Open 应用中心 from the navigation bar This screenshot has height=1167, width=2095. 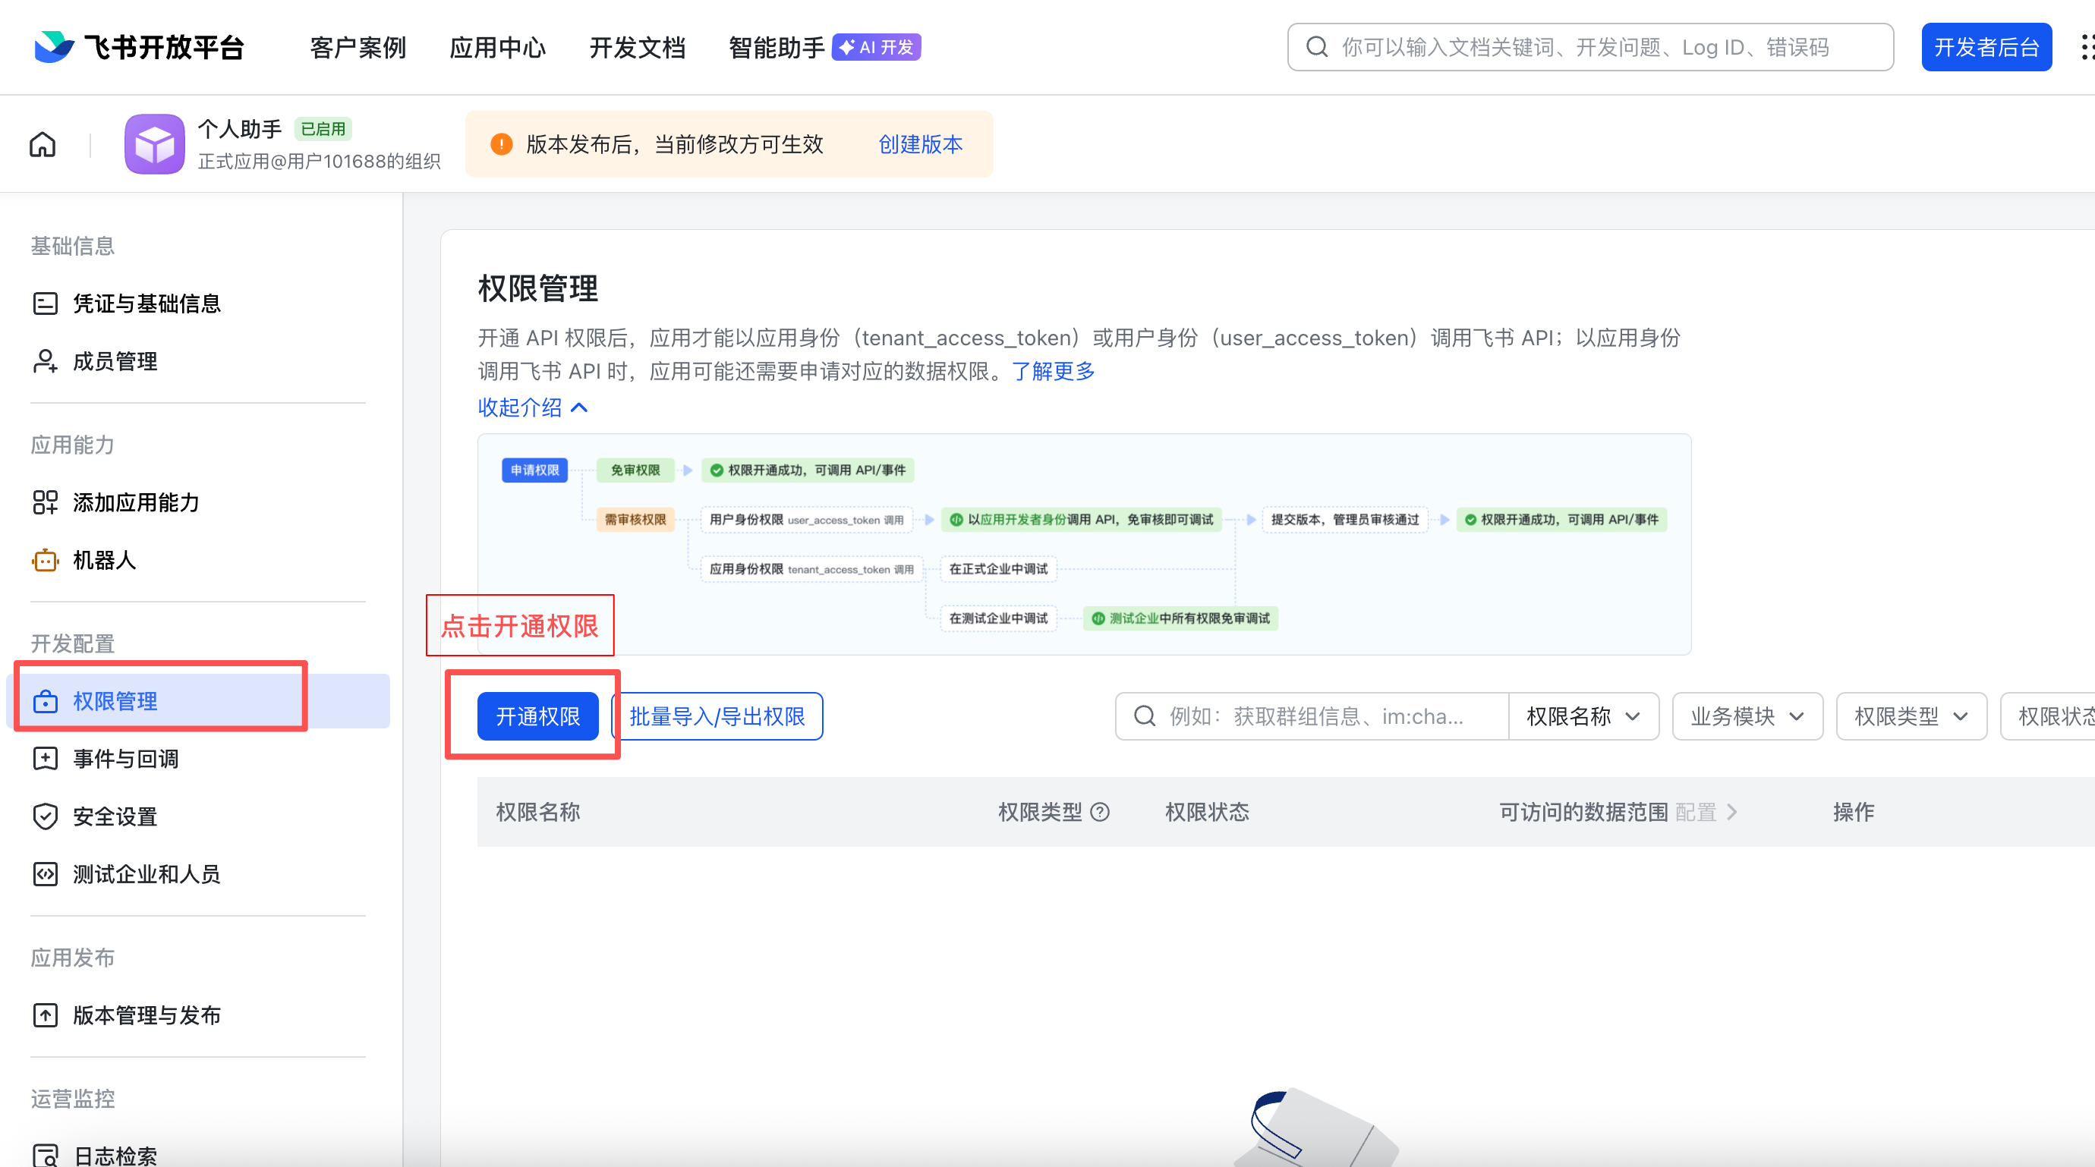click(x=497, y=46)
